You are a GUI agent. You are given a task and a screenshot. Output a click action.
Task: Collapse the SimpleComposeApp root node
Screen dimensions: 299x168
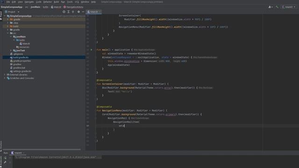click(5, 16)
